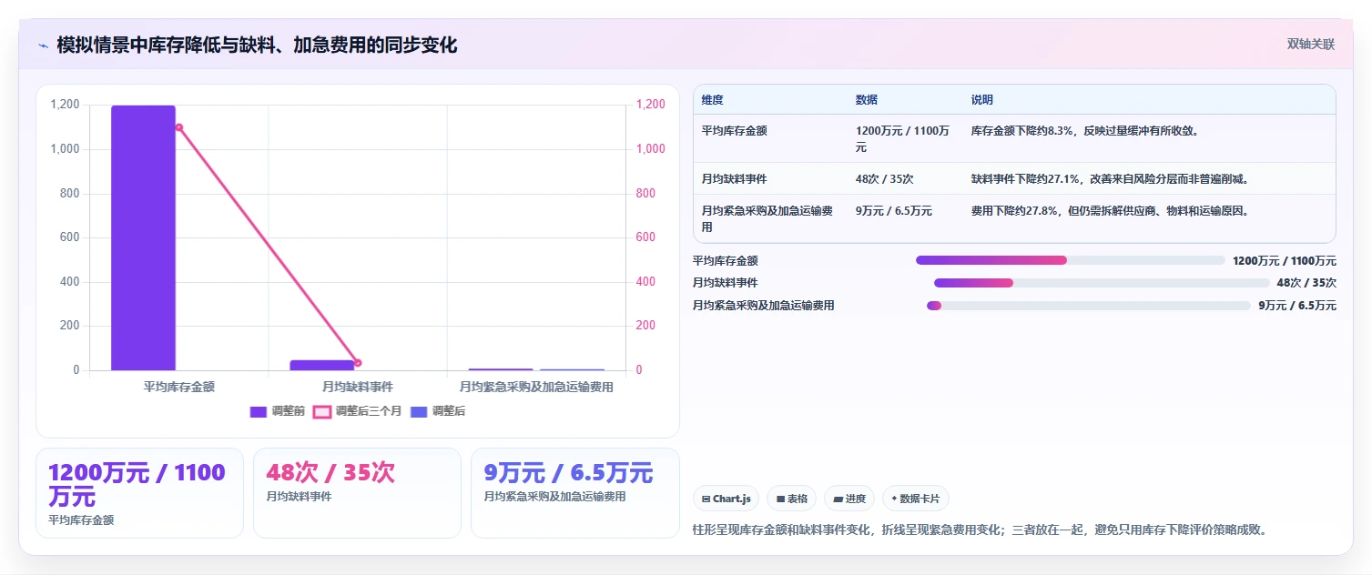This screenshot has width=1372, height=575.
Task: Click the 月均紧急采购及加急运输费用 x-axis label
Action: pyautogui.click(x=536, y=387)
